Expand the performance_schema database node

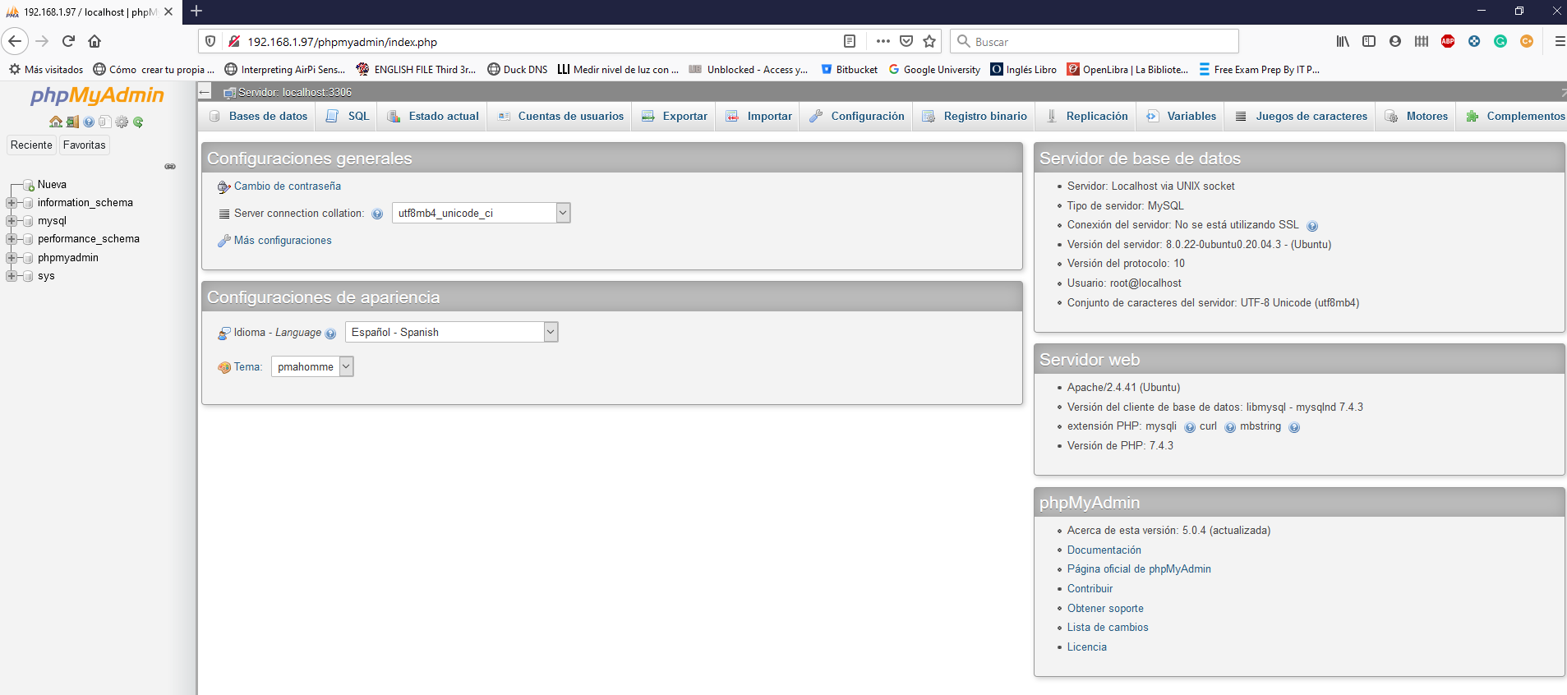(x=12, y=239)
